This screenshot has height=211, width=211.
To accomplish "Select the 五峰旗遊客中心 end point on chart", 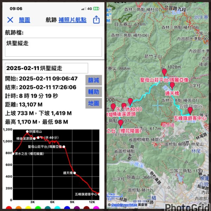I will pyautogui.click(x=99, y=194).
